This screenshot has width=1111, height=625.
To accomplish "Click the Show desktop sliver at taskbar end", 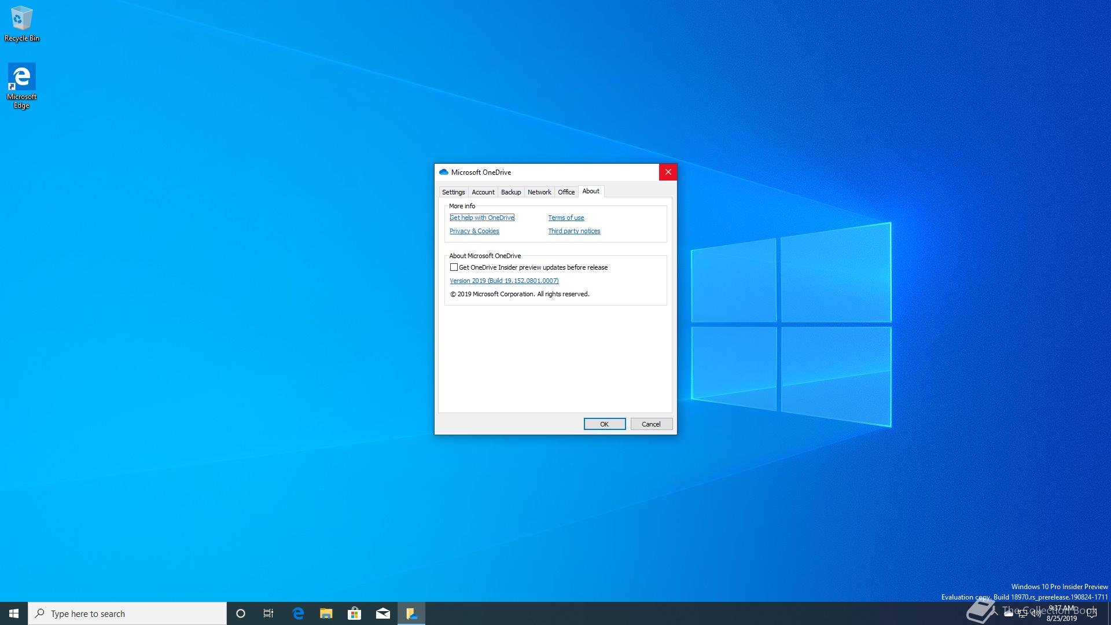I will pos(1109,613).
